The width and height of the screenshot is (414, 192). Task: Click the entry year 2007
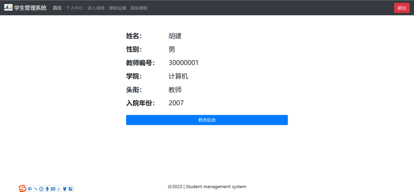(176, 103)
